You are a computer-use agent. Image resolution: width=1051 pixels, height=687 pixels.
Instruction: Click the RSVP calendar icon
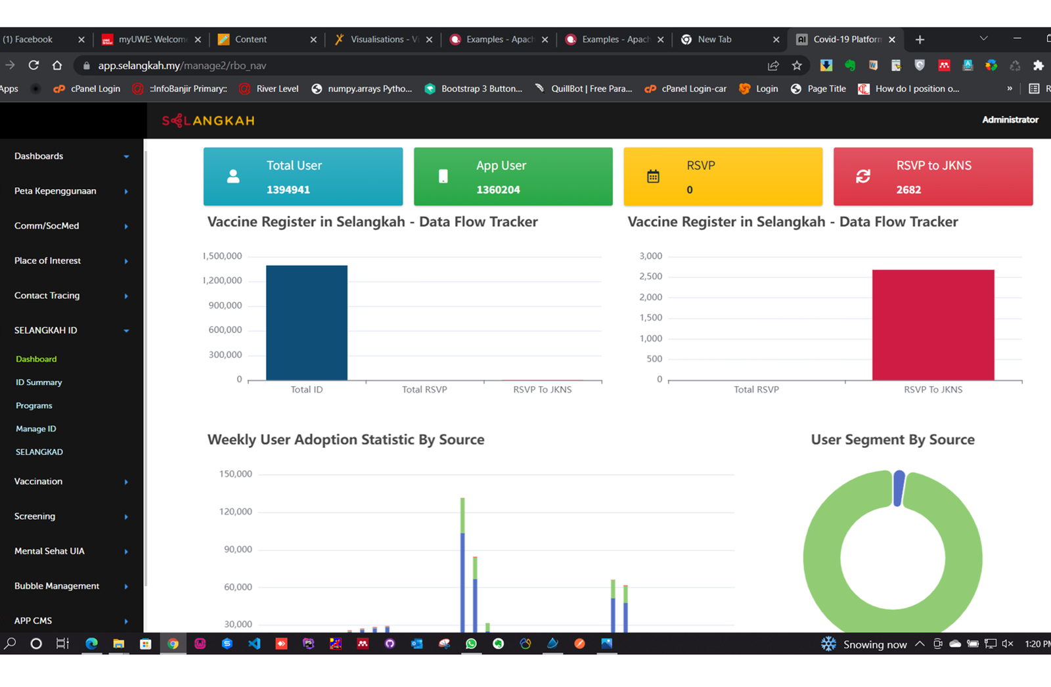point(653,177)
